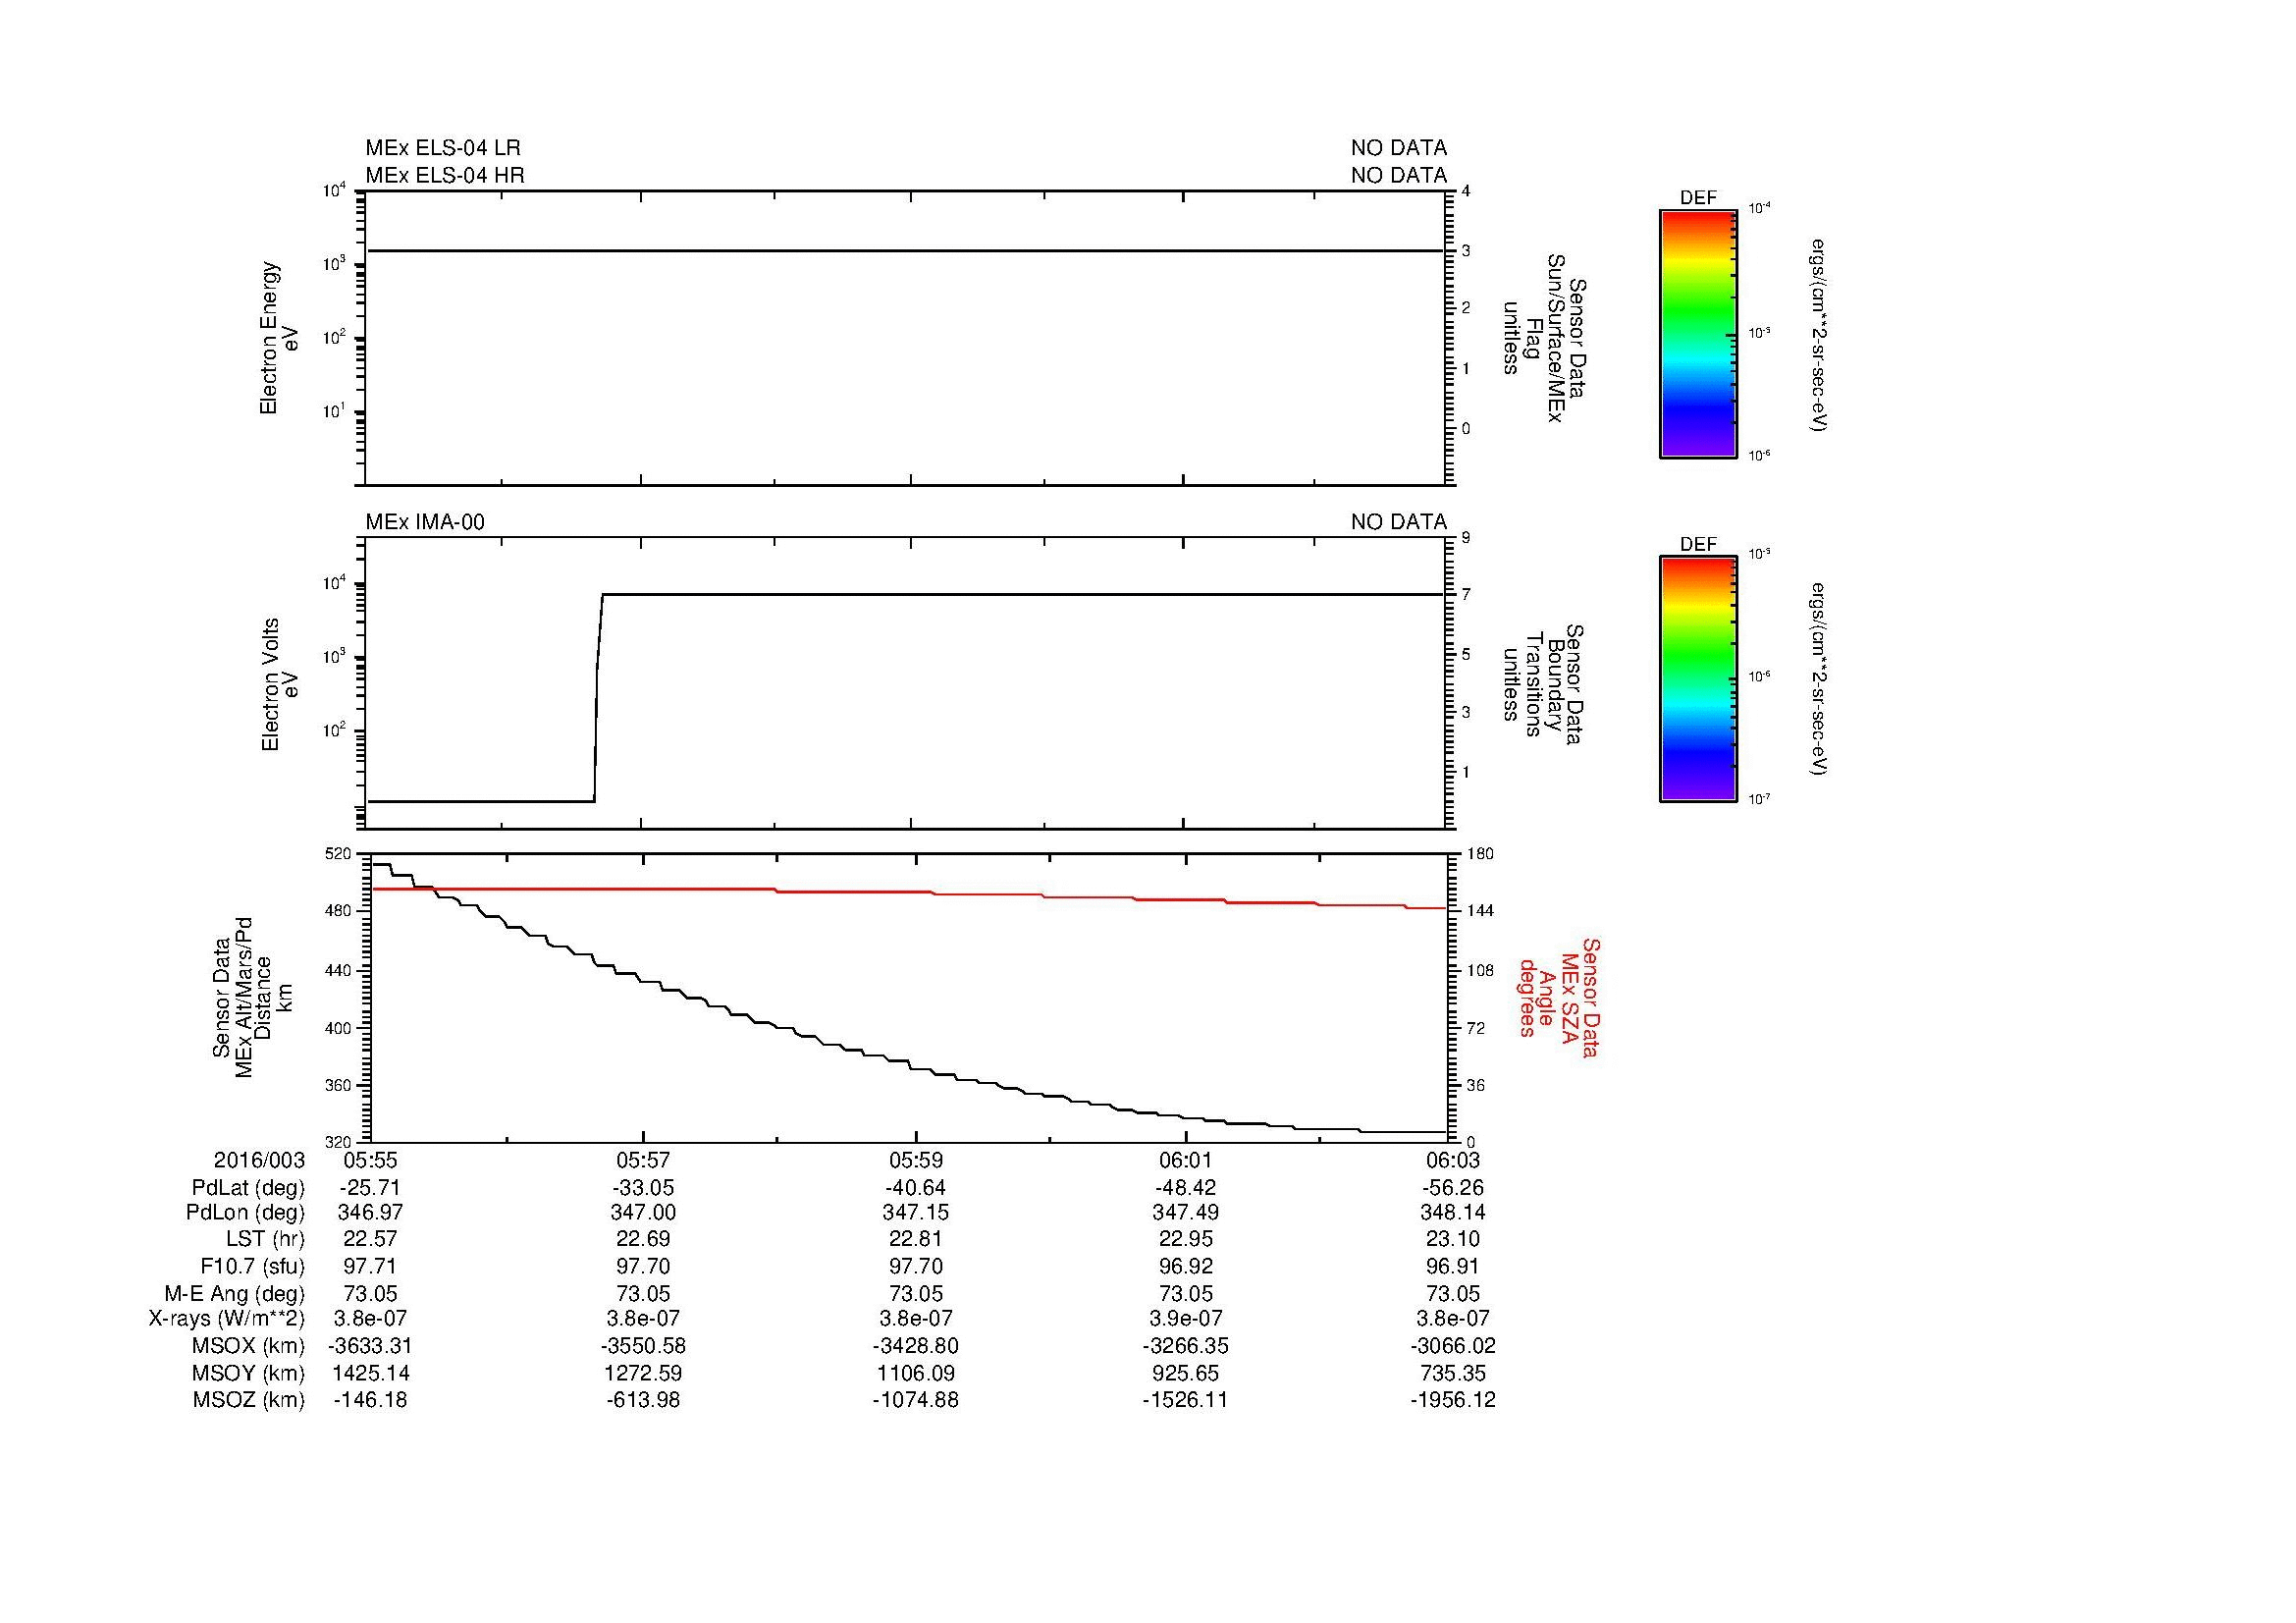Click the 'MSOX (km)' row label

pyautogui.click(x=249, y=1346)
